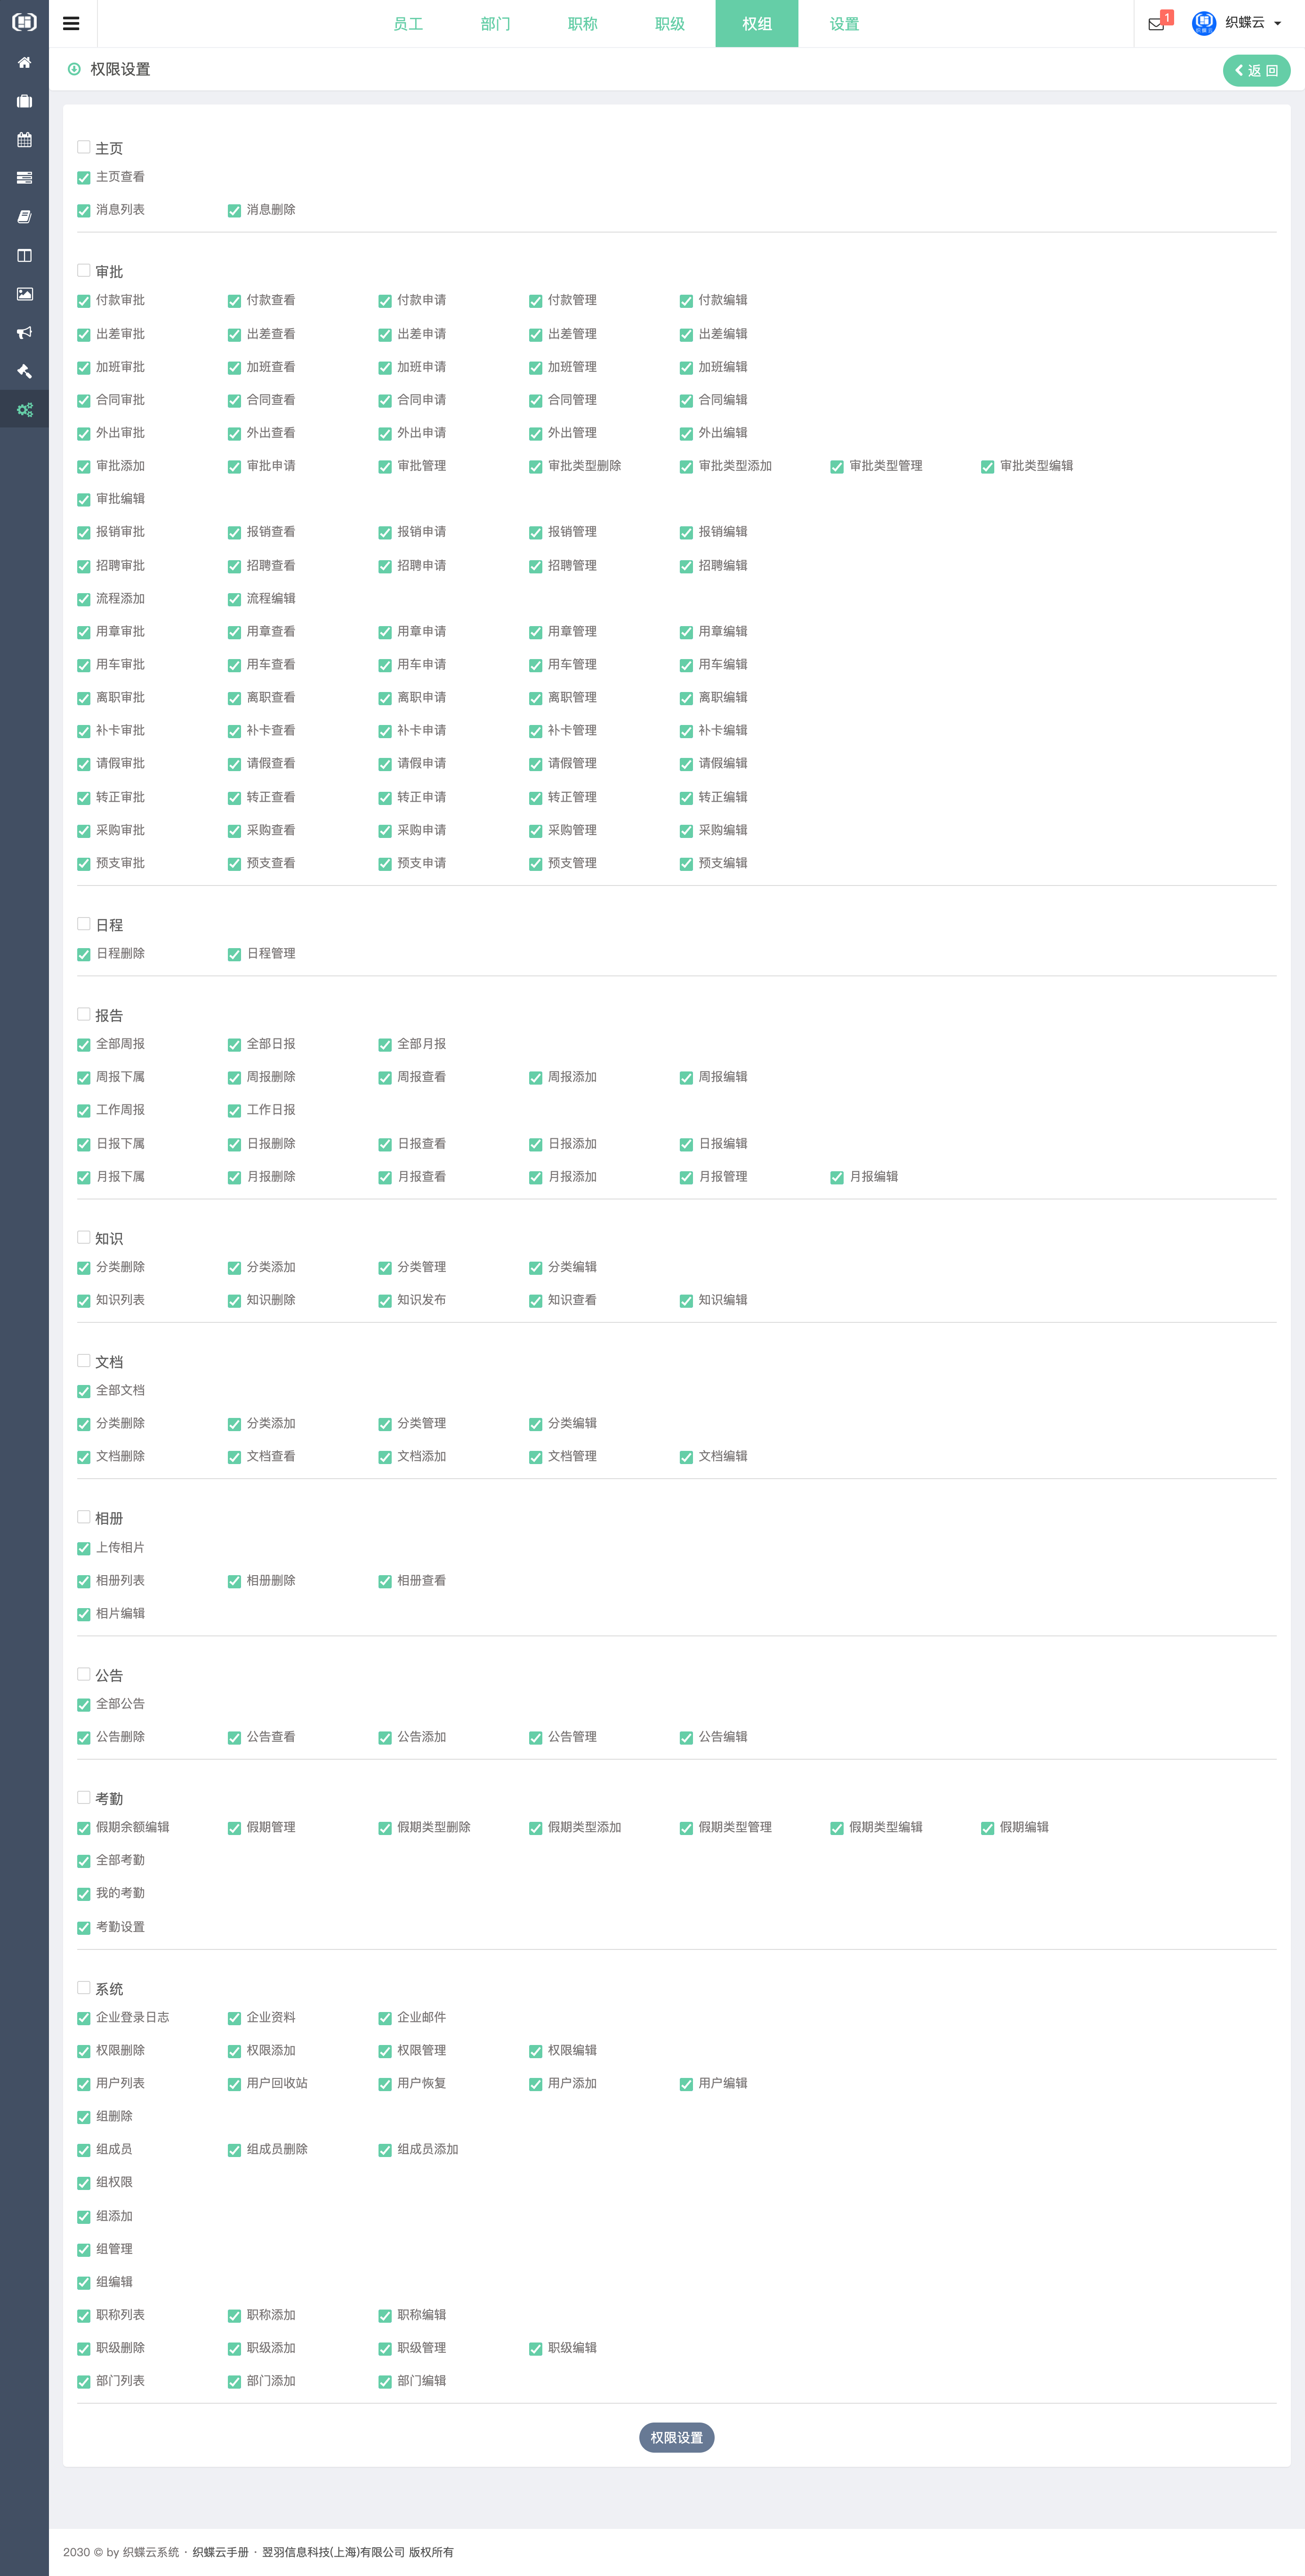
Task: Click the 权限设置 submit button
Action: click(x=676, y=2437)
